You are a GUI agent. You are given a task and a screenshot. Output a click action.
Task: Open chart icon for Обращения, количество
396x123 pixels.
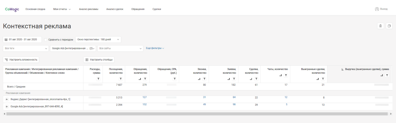(x=140, y=79)
